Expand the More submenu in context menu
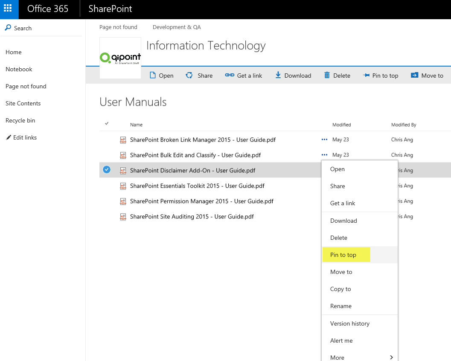 360,357
